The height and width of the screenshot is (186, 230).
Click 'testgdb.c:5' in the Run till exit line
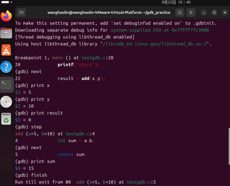point(141,182)
